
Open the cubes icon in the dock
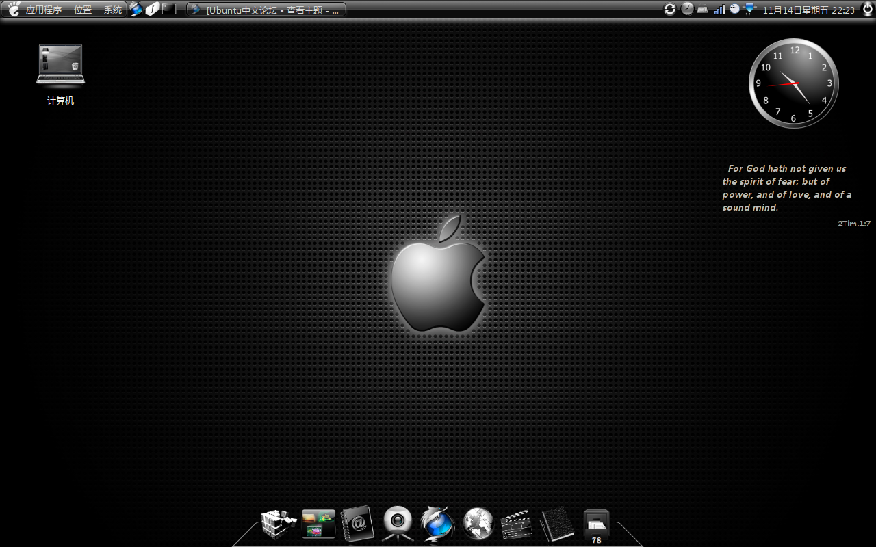278,524
